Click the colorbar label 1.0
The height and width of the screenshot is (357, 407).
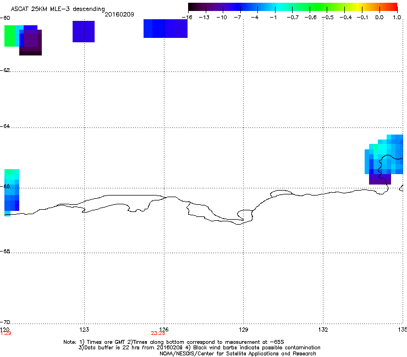(397, 18)
